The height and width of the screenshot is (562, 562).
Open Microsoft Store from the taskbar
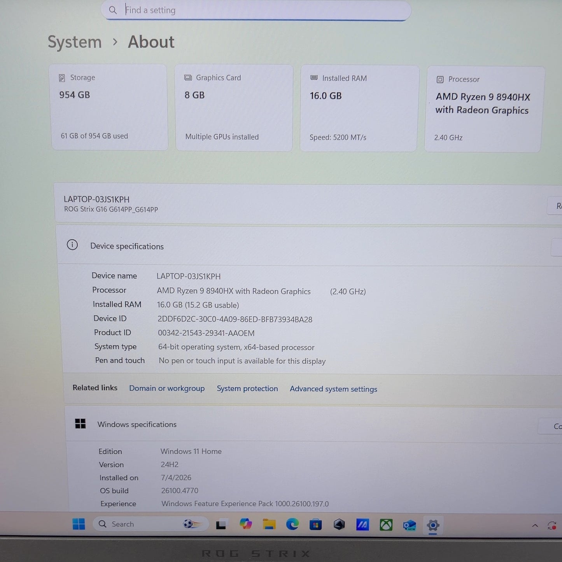coord(315,525)
